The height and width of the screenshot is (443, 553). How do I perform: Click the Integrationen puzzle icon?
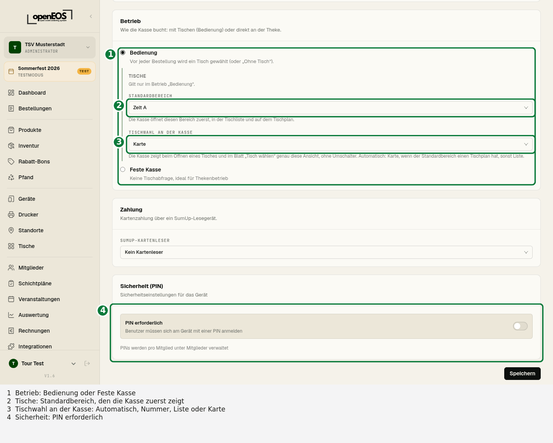[x=11, y=346]
